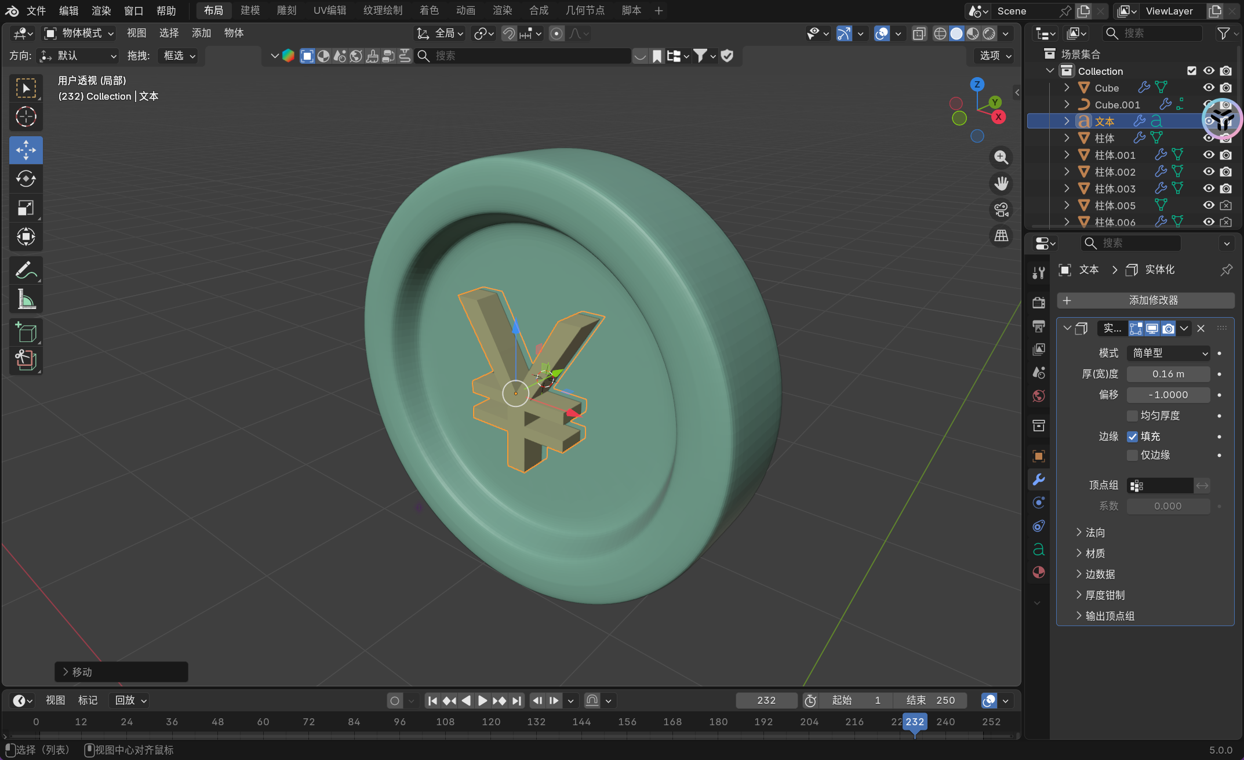Enable the Even Thickness (均匀厚度) checkbox

coord(1132,416)
